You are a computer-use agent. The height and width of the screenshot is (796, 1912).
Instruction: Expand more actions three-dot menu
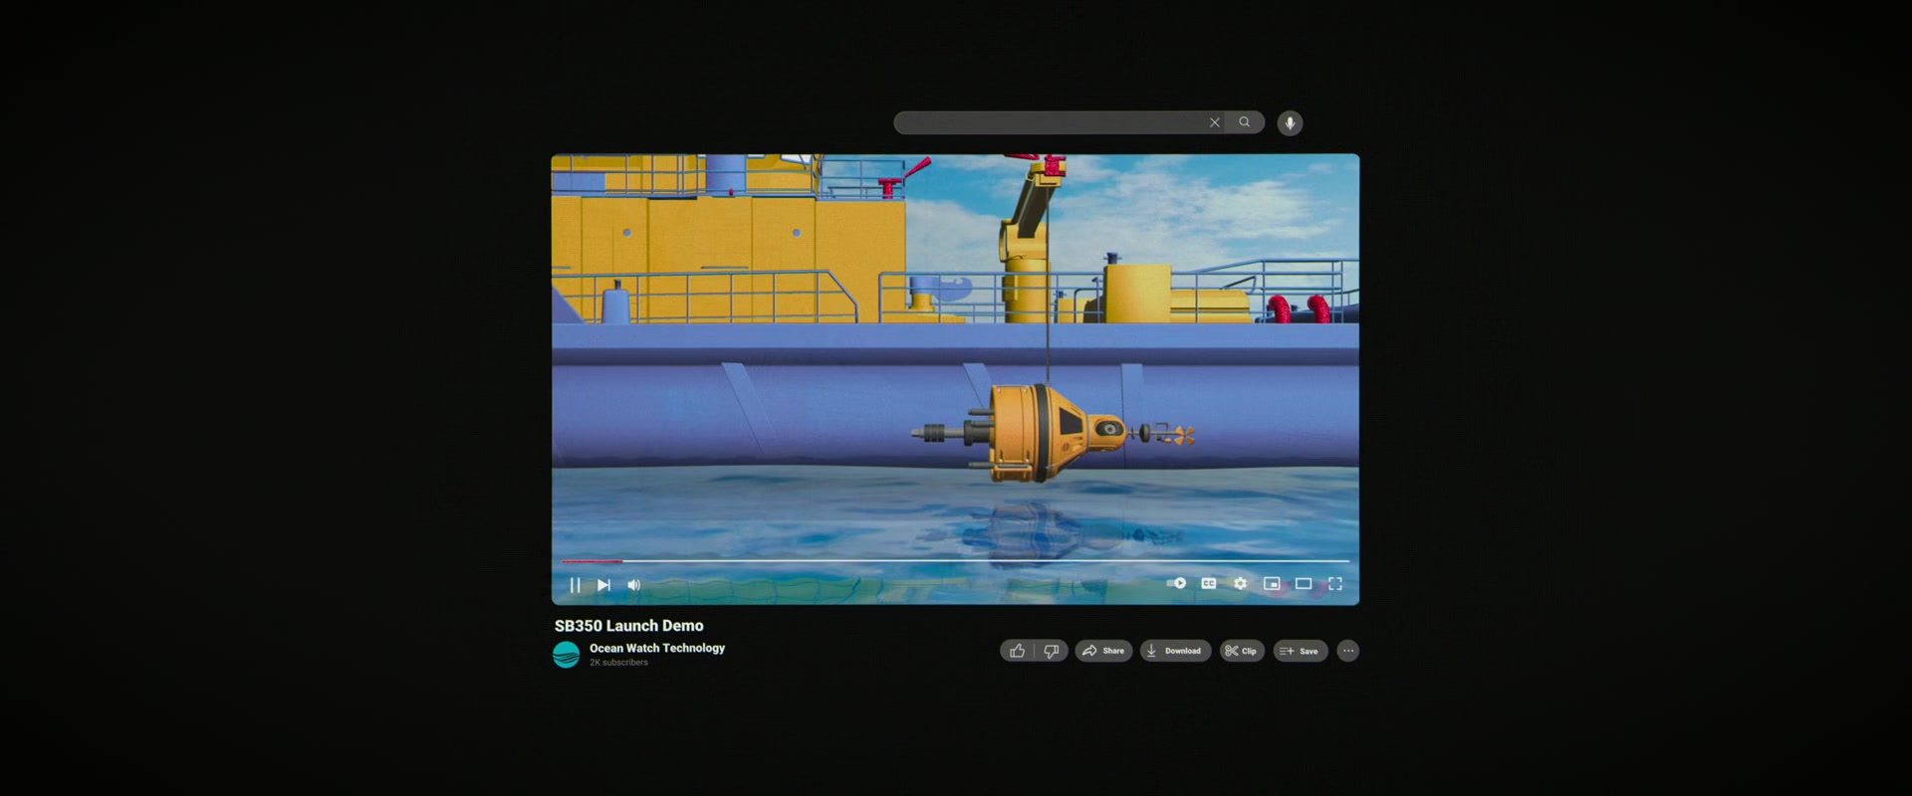click(1347, 651)
